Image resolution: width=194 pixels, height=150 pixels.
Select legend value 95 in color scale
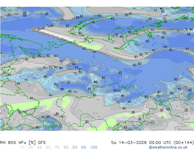tap(75, 148)
